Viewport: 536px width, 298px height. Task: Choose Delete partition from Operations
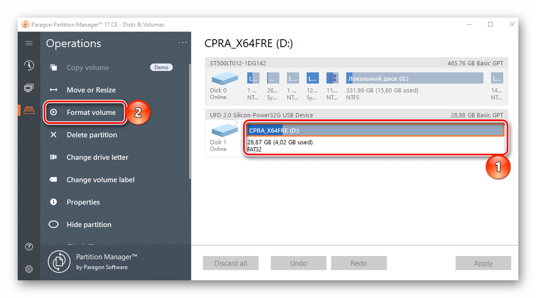point(92,135)
